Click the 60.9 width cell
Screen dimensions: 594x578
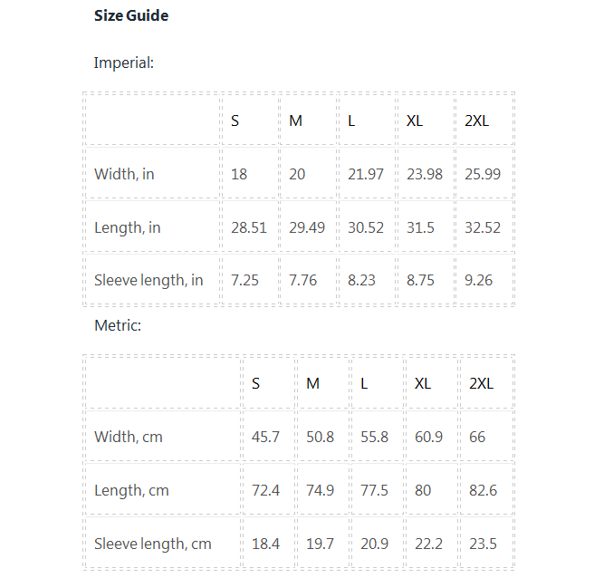coord(428,437)
